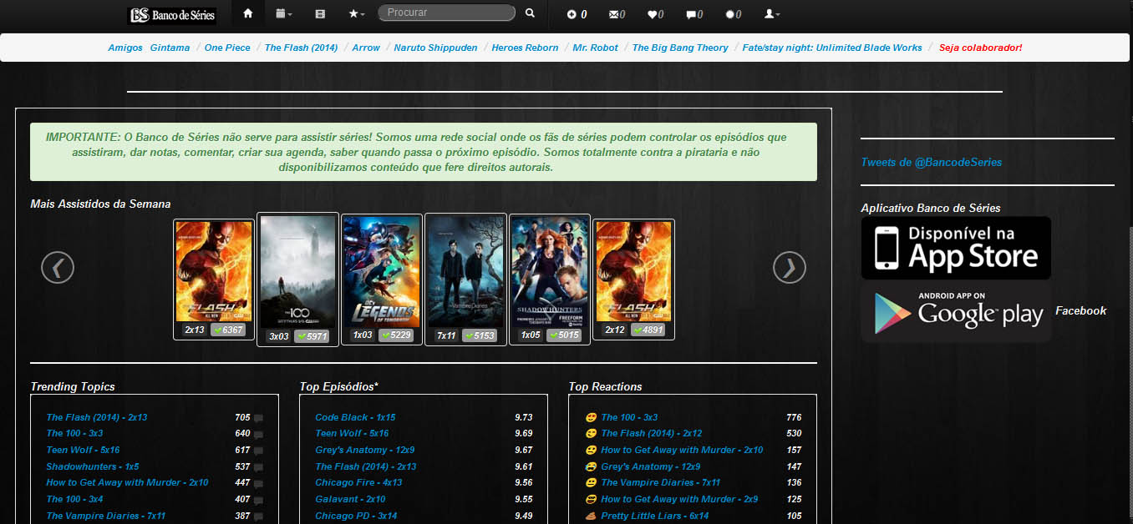Viewport: 1133px width, 524px height.
Task: Open Shadowhunters poster thumbnail
Action: point(549,271)
